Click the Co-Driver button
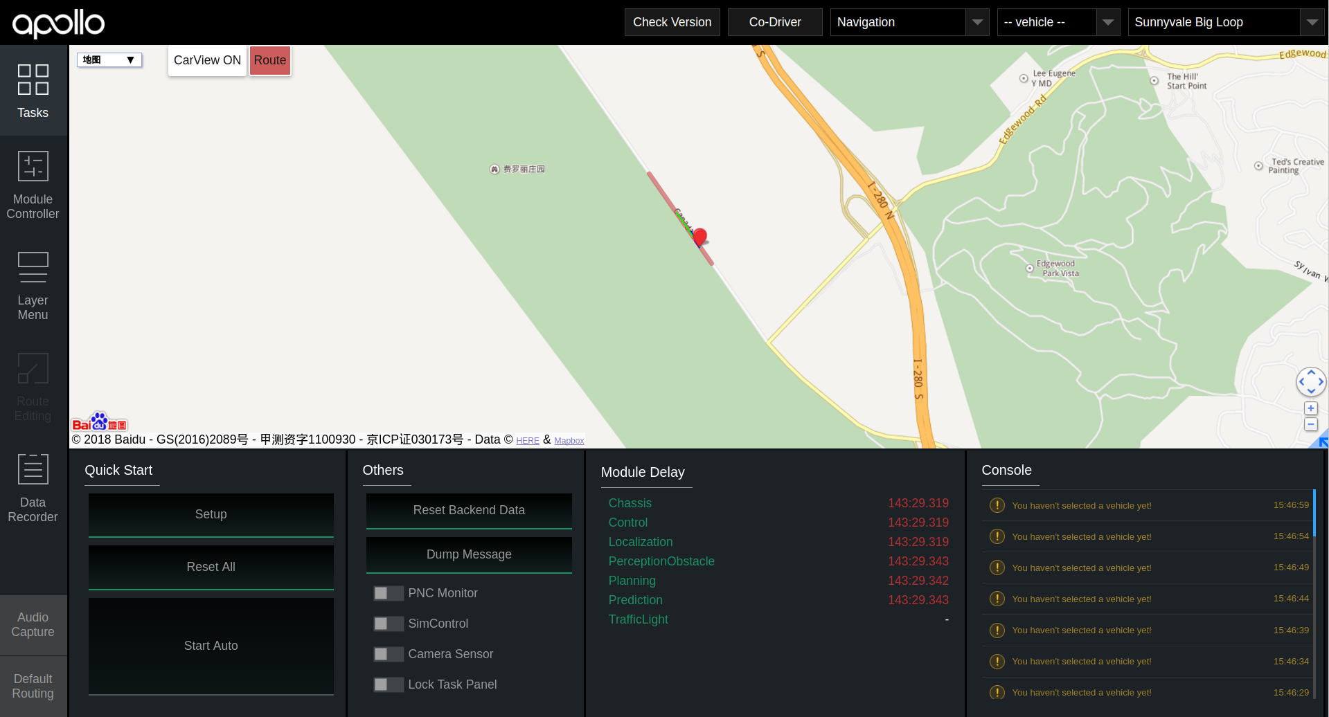 tap(775, 22)
